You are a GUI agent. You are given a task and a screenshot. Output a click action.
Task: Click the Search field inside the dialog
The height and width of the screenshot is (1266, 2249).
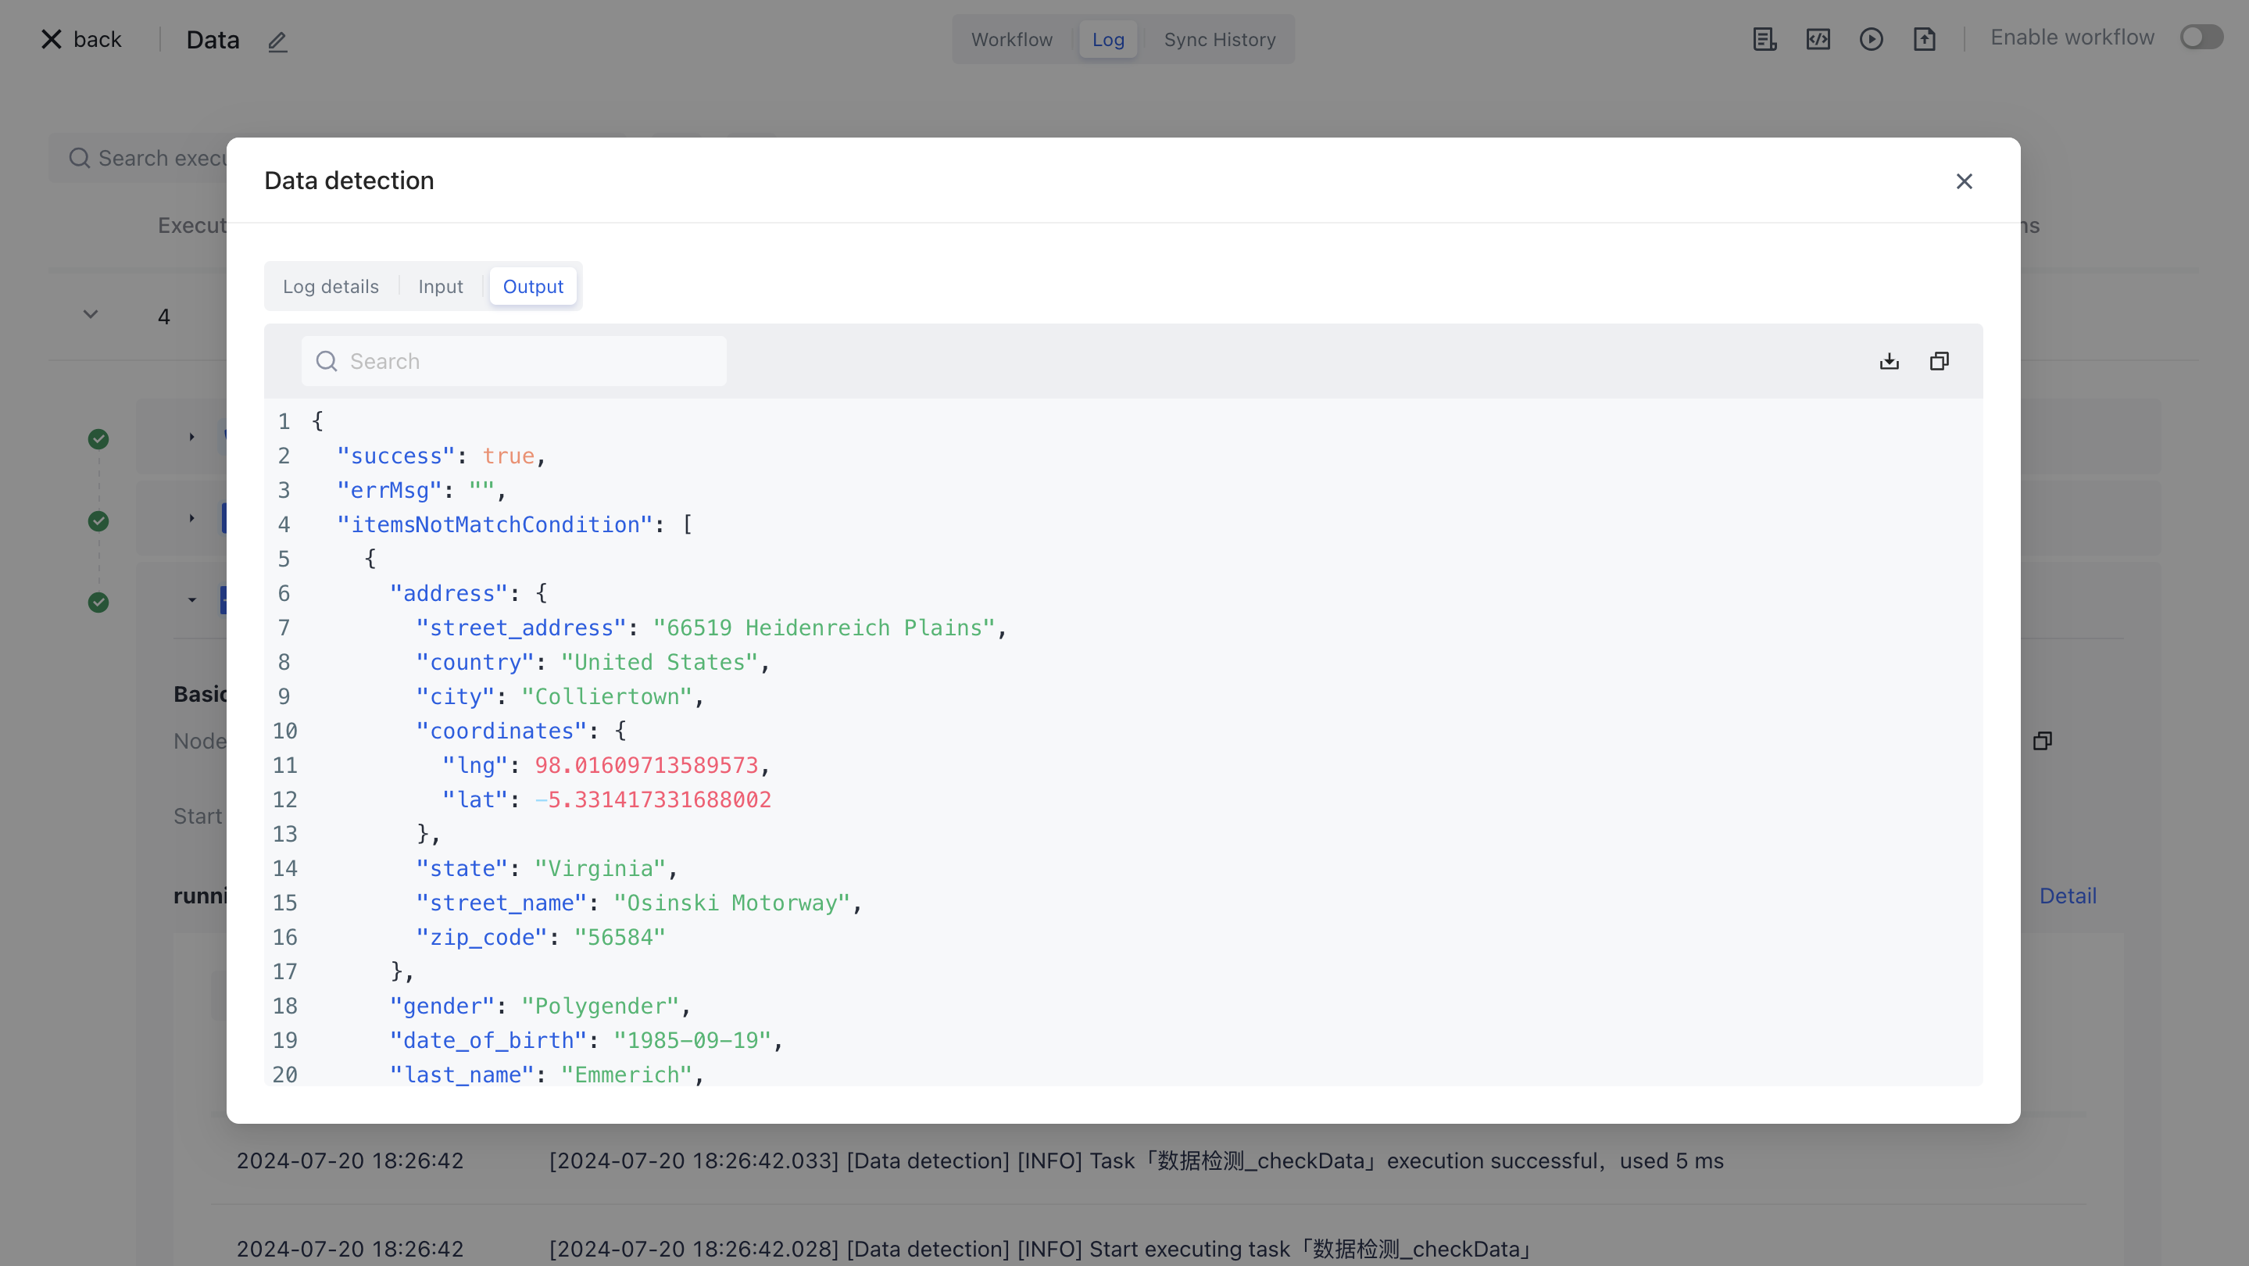click(515, 360)
